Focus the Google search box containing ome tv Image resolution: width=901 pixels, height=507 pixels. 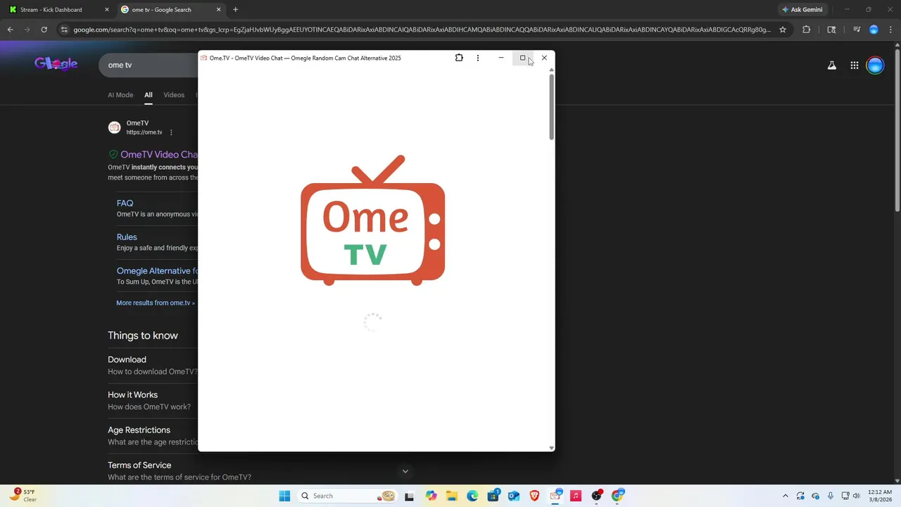(149, 65)
